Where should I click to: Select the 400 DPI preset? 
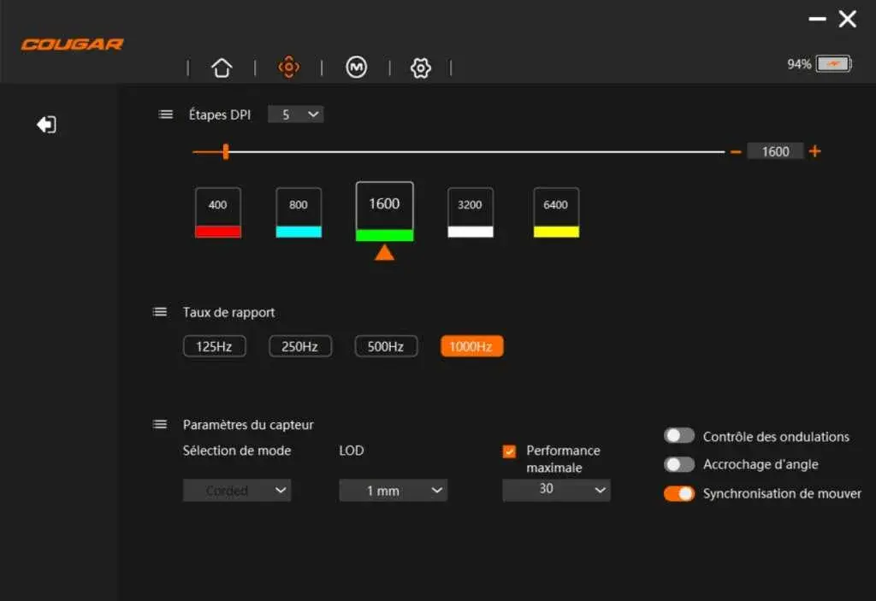217,212
